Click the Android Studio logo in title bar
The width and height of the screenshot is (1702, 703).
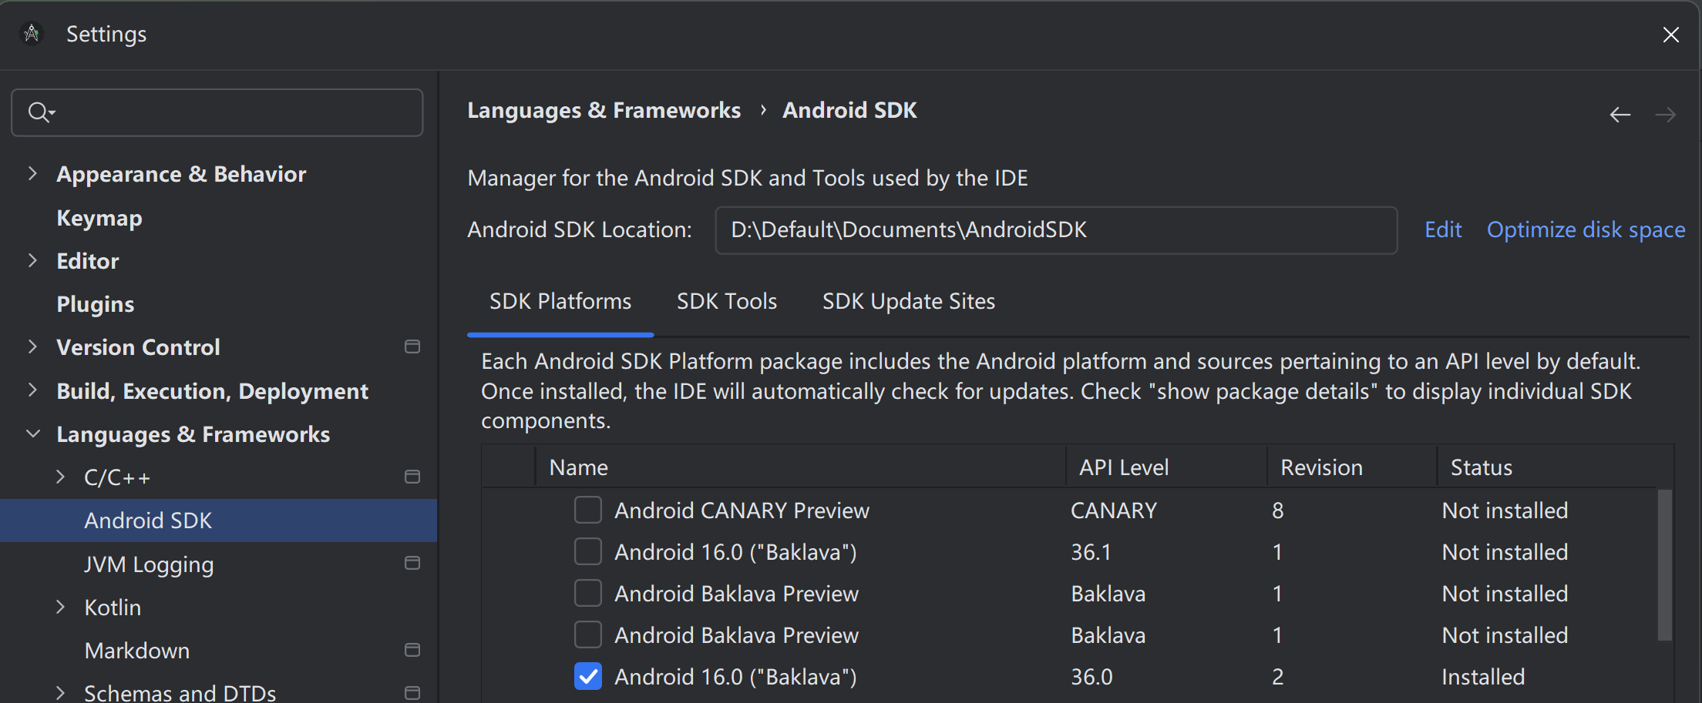click(32, 34)
